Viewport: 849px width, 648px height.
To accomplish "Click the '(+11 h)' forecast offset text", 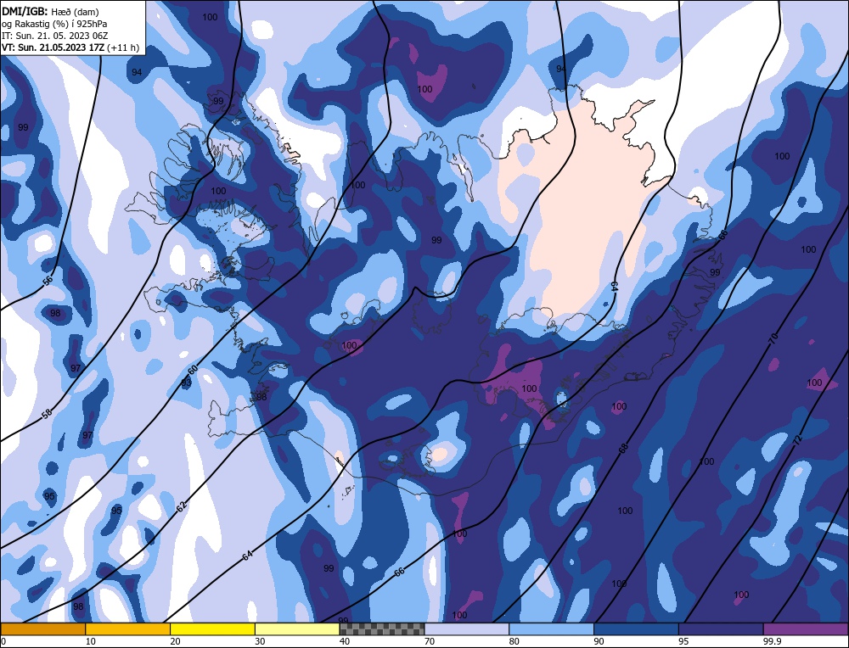I will click(x=123, y=47).
